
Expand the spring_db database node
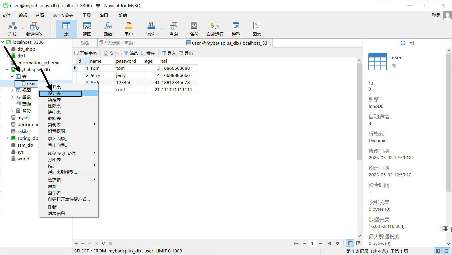coord(7,138)
